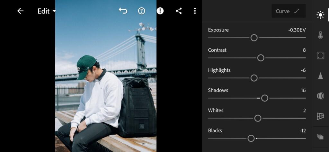The width and height of the screenshot is (329, 152).
Task: Click the Blacks slider handle
Action: click(x=251, y=139)
